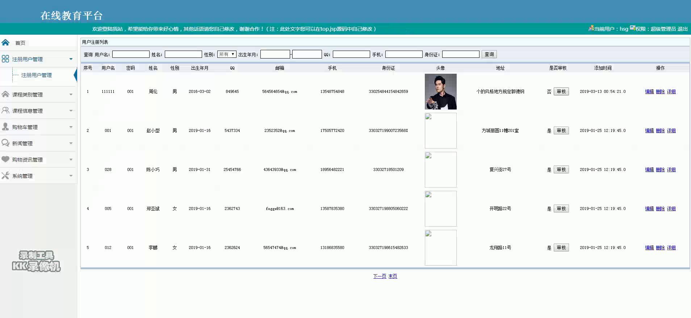Click 编辑 link for user 赵小型

[x=649, y=130]
